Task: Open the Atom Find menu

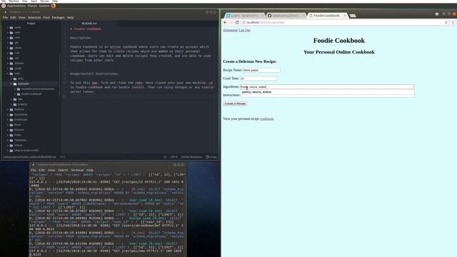Action: coord(46,17)
